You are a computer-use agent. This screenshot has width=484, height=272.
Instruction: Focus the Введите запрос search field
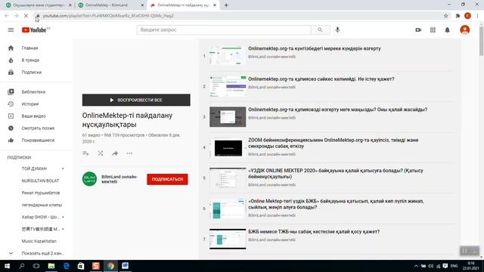point(224,30)
